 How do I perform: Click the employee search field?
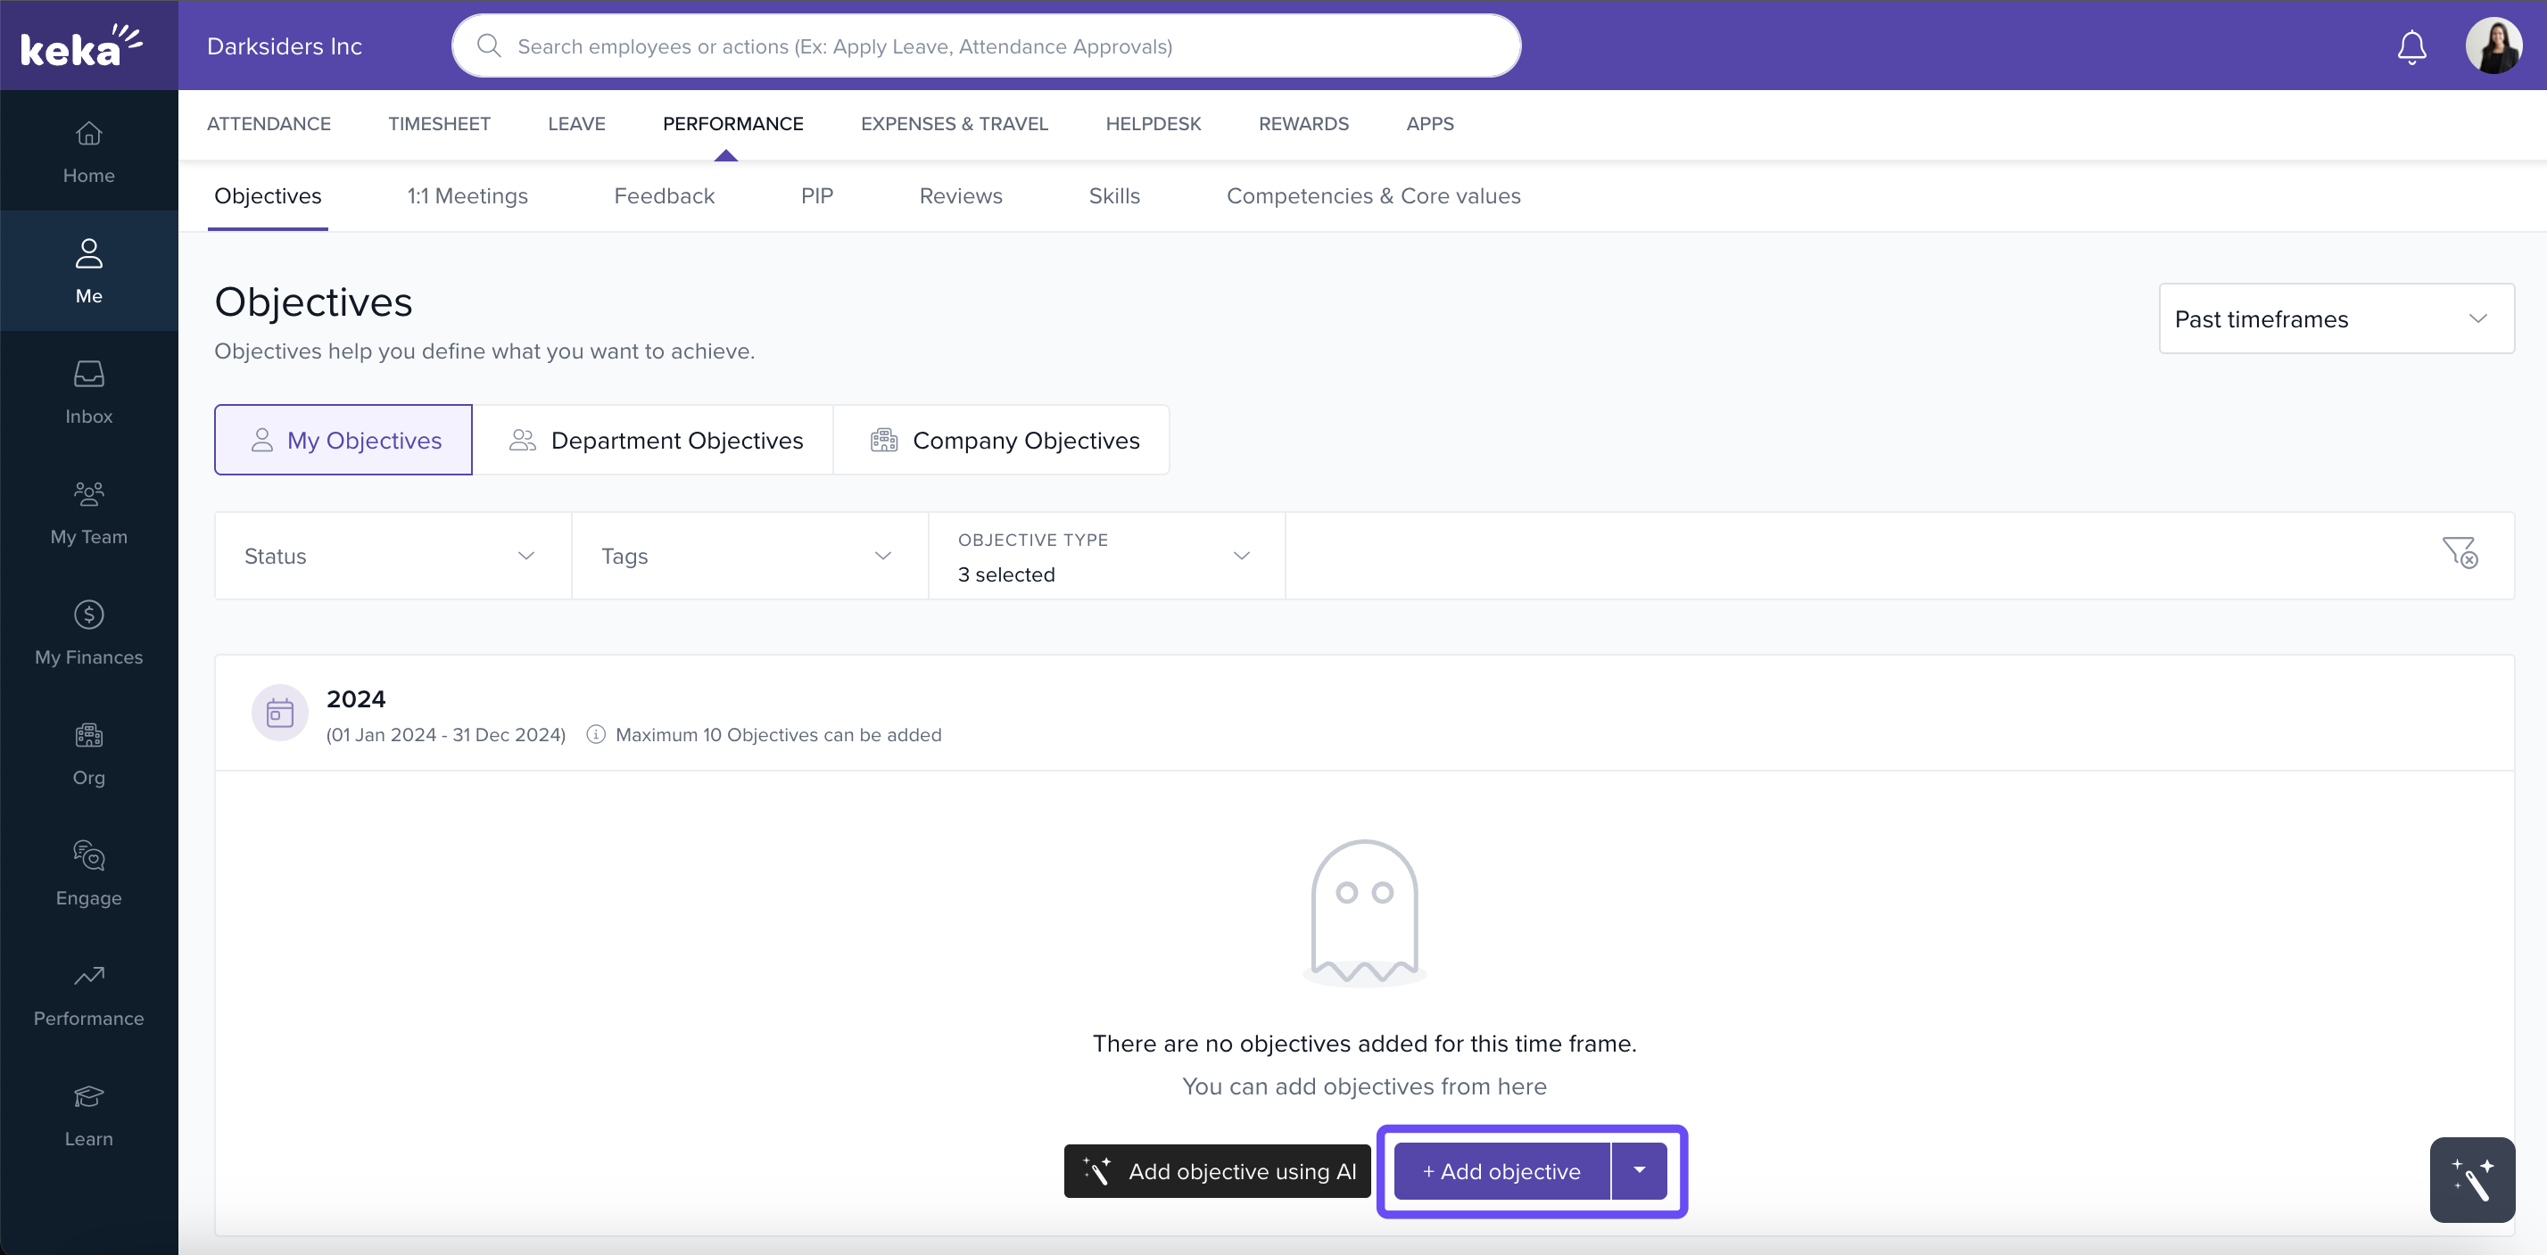click(985, 46)
